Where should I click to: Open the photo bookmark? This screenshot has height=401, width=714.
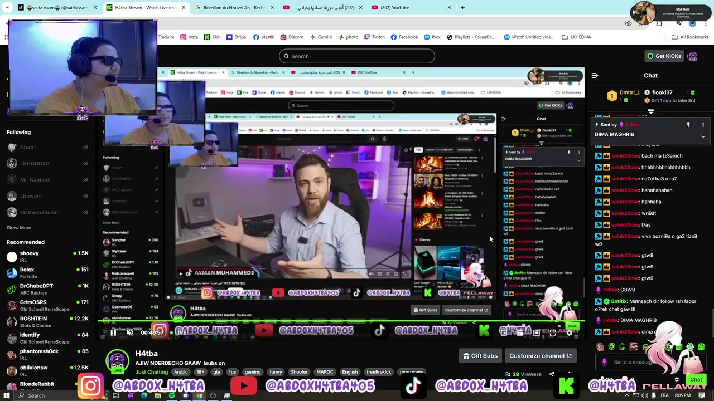348,37
